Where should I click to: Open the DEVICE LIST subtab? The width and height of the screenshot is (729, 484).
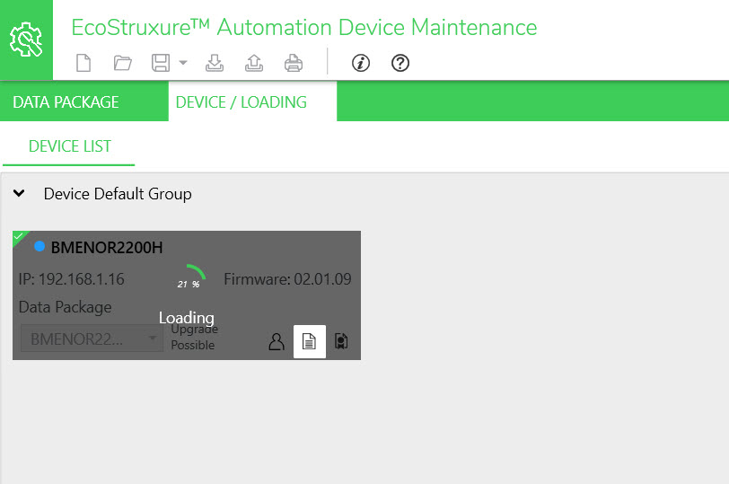70,146
